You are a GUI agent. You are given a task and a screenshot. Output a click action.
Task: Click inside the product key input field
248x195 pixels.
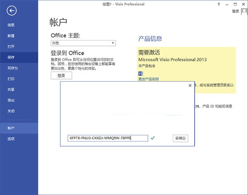tap(108, 138)
